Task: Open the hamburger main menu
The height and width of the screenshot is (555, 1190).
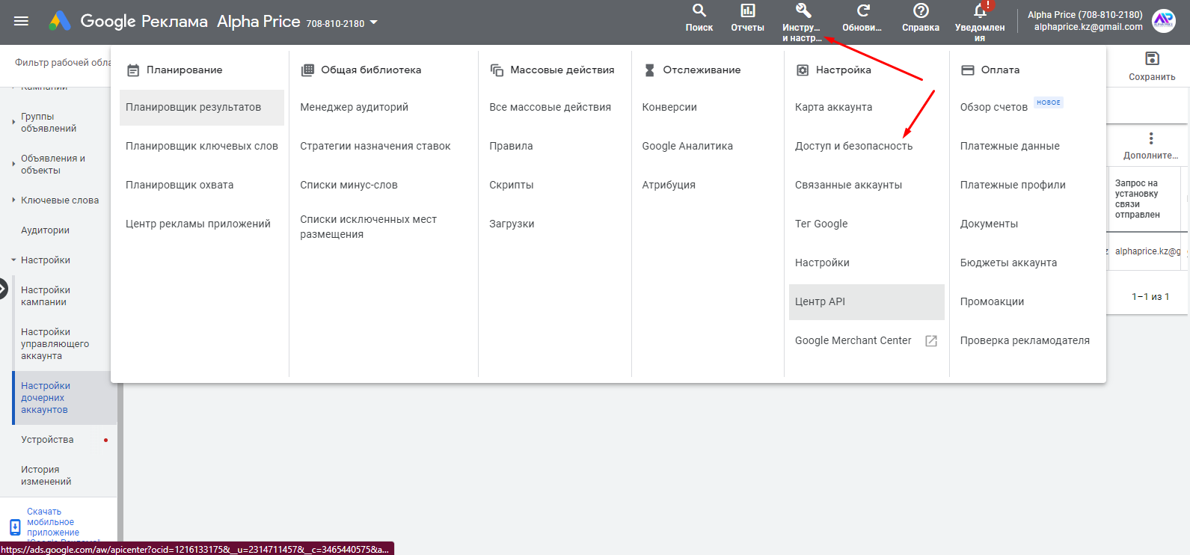Action: [21, 21]
